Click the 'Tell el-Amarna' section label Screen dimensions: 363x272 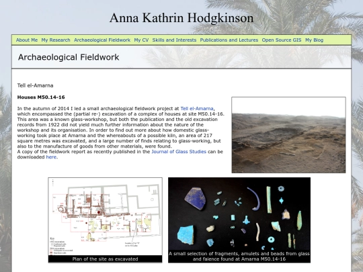coord(35,85)
